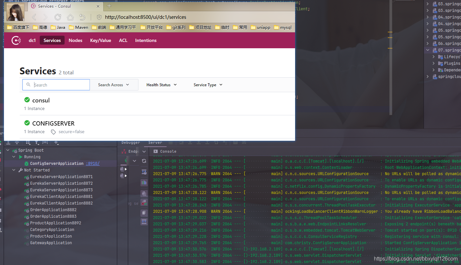Image resolution: width=461 pixels, height=265 pixels.
Task: Select OrderApplication8882
Action: tap(53, 210)
